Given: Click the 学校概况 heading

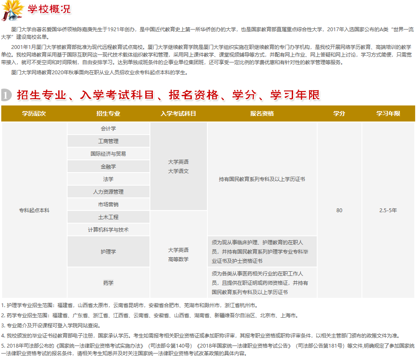Looking at the screenshot, I should coord(49,9).
